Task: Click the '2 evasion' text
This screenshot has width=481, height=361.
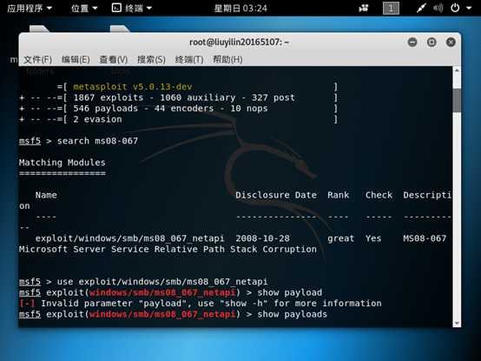Action: pos(97,119)
